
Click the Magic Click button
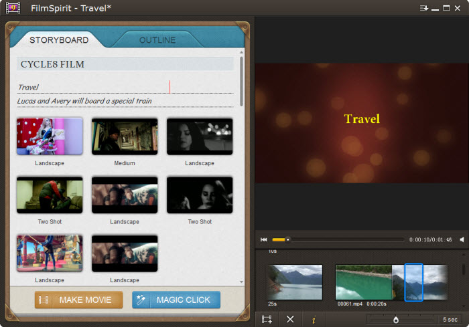[176, 300]
